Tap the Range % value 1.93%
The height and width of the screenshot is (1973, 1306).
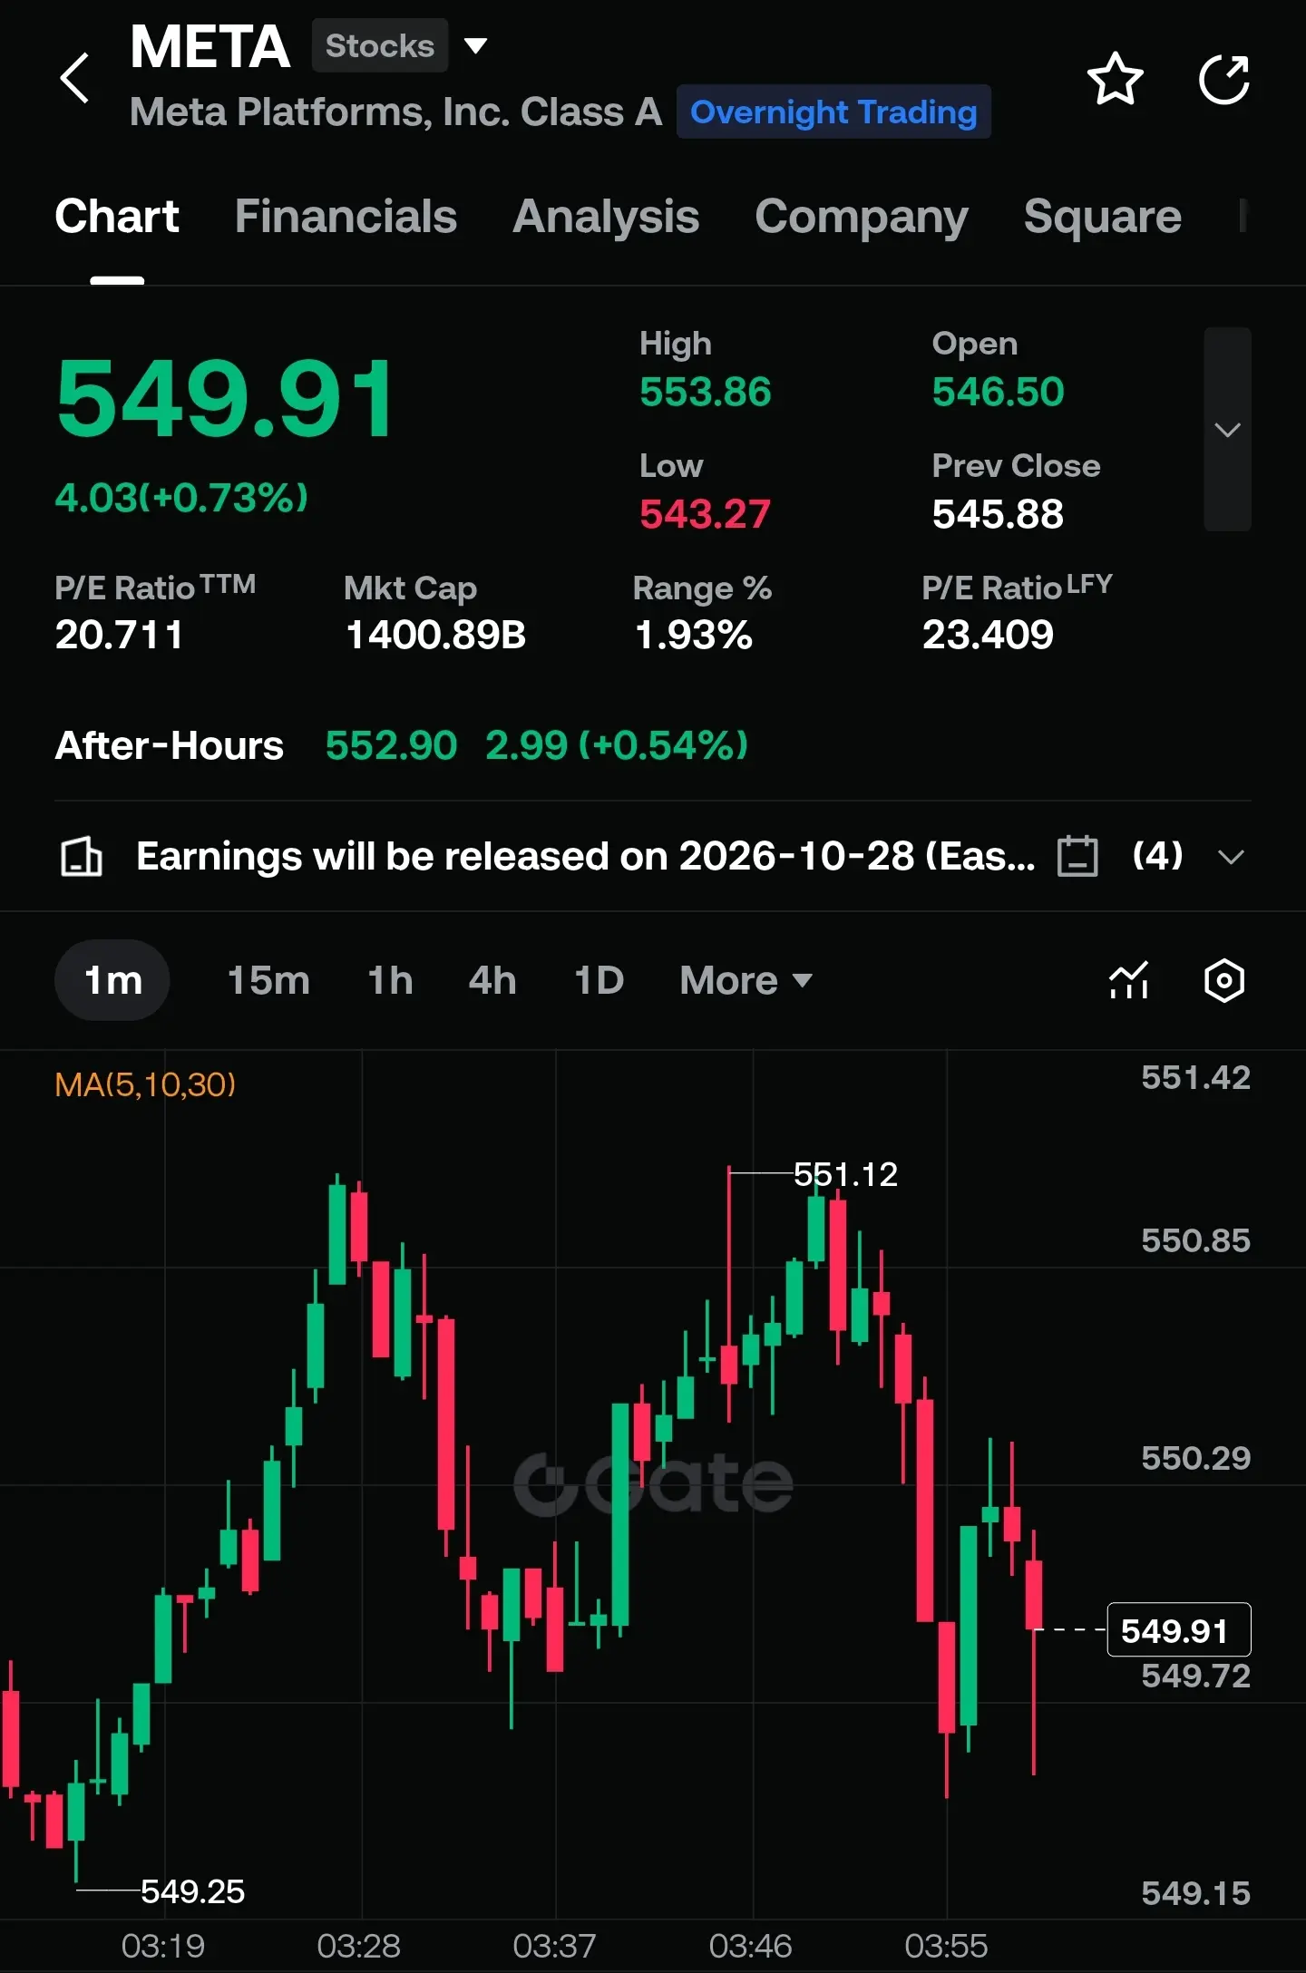click(x=694, y=634)
